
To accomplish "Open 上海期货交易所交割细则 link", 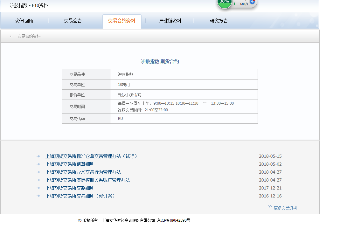I will 70,188.
